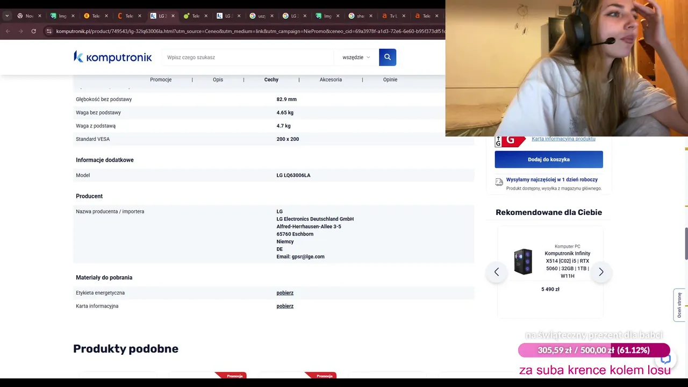Click 'LG Electronics Deutschland GmbH' text
The width and height of the screenshot is (688, 387).
point(315,219)
